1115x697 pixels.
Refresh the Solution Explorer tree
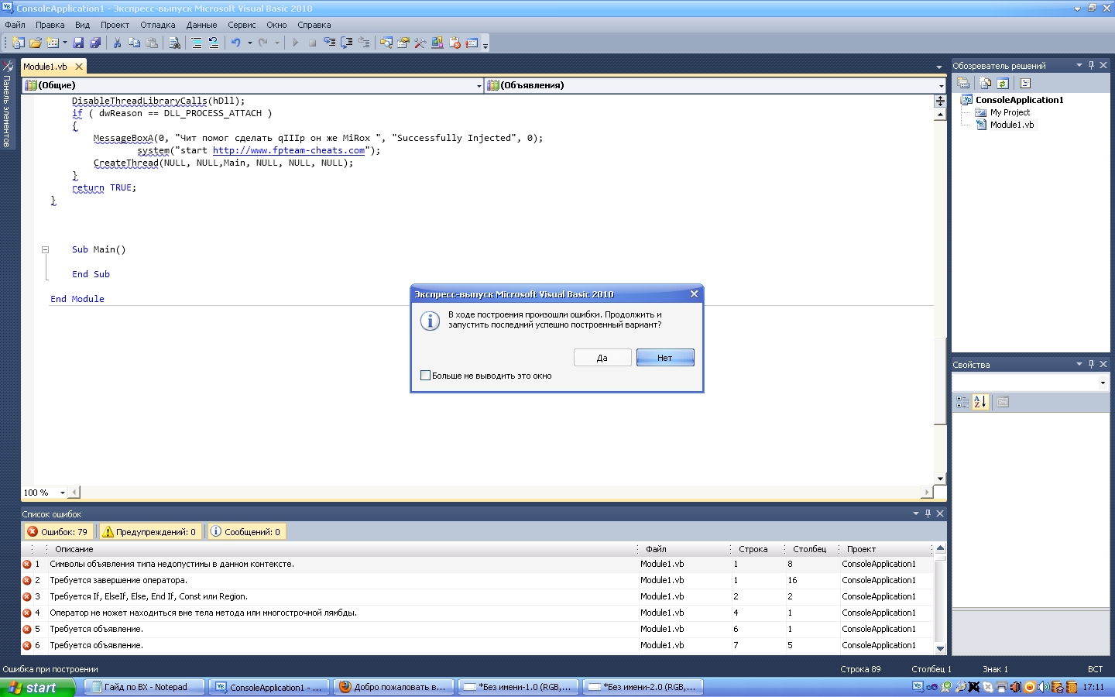pos(1003,84)
